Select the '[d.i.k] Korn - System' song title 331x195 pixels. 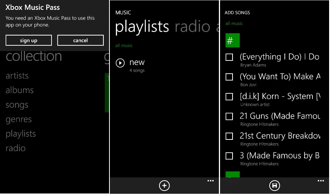point(280,96)
